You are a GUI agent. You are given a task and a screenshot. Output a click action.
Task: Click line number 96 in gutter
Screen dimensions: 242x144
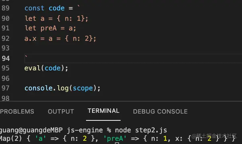pyautogui.click(x=6, y=78)
